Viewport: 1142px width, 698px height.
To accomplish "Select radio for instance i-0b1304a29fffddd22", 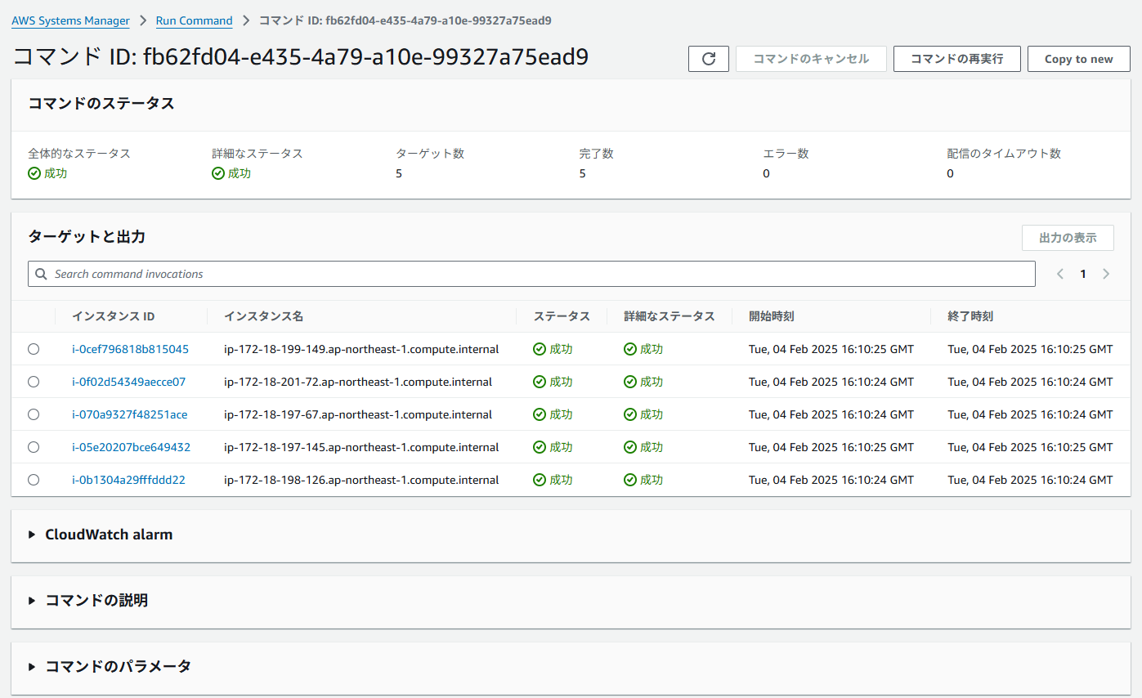I will (34, 480).
